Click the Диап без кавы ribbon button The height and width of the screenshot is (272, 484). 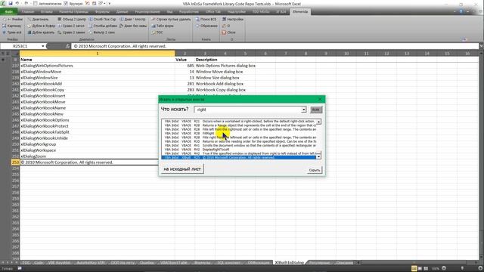coord(133,26)
